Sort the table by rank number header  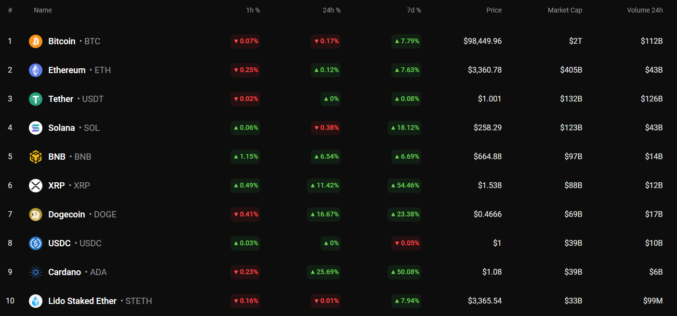[x=10, y=10]
